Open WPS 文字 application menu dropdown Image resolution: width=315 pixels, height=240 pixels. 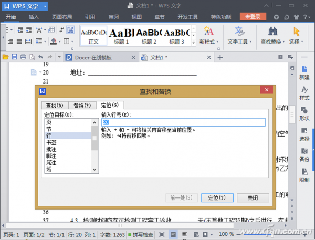pos(45,6)
